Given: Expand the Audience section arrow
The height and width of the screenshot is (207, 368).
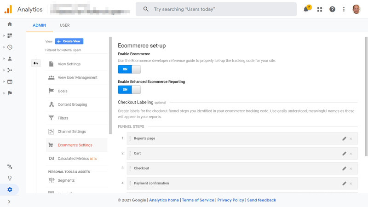Looking at the screenshot, I should point(4,59).
